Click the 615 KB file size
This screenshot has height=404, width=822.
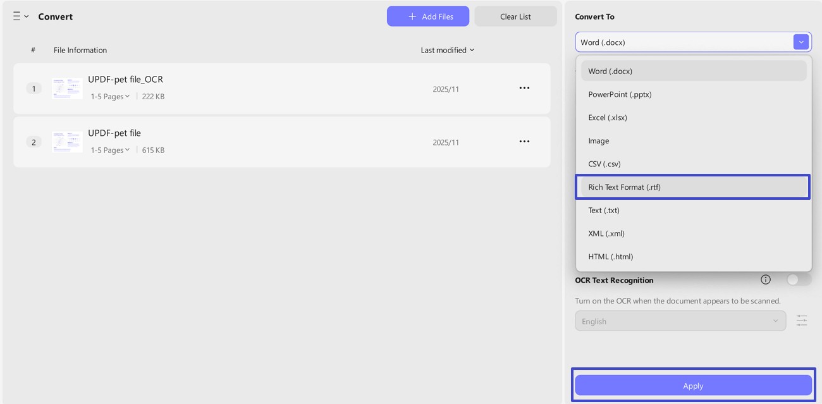[x=153, y=150]
